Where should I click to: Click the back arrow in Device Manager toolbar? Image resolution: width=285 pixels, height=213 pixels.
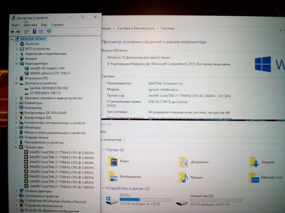pyautogui.click(x=12, y=32)
